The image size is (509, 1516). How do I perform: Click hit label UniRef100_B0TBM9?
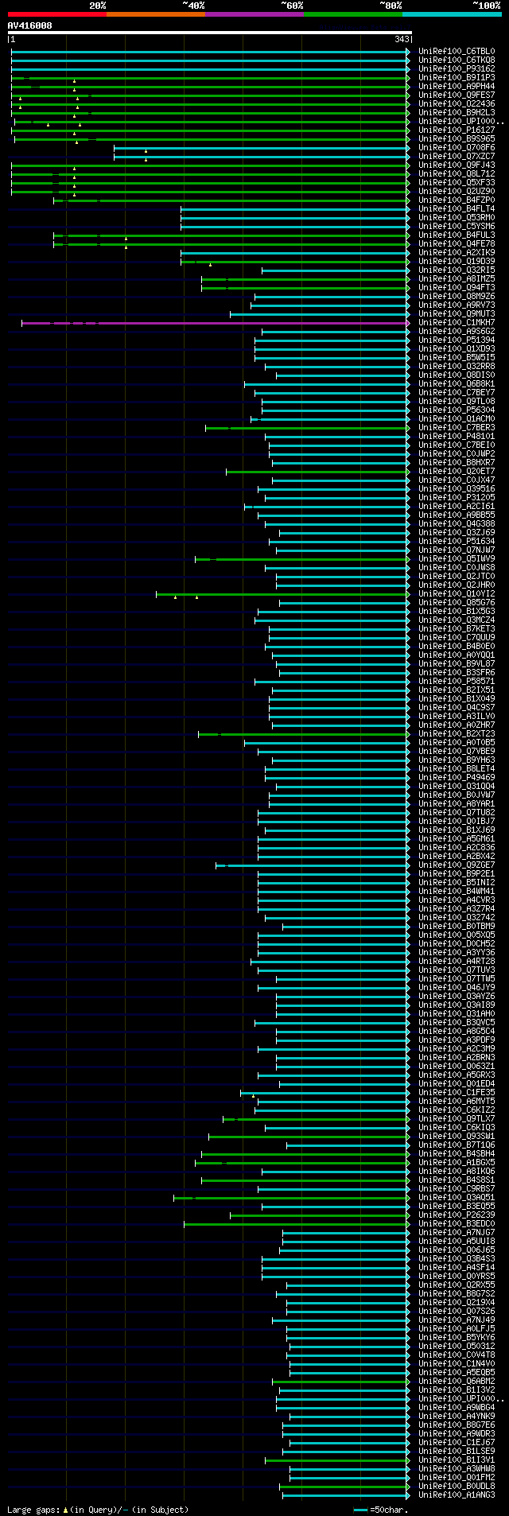coord(457,927)
